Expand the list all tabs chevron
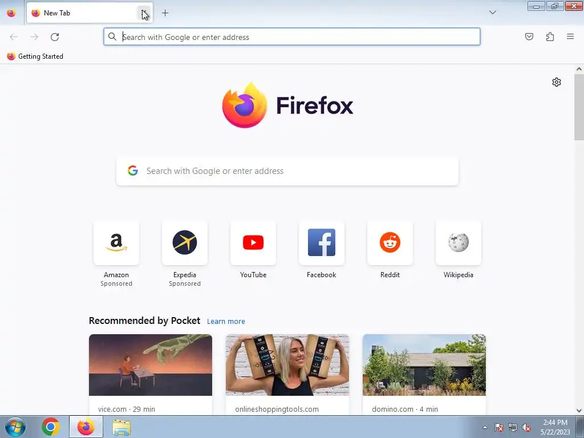The height and width of the screenshot is (438, 584). tap(492, 13)
